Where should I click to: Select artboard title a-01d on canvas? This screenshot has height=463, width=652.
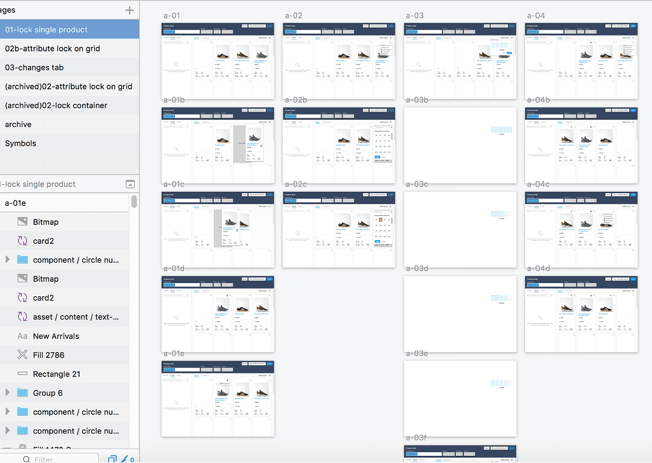[174, 269]
